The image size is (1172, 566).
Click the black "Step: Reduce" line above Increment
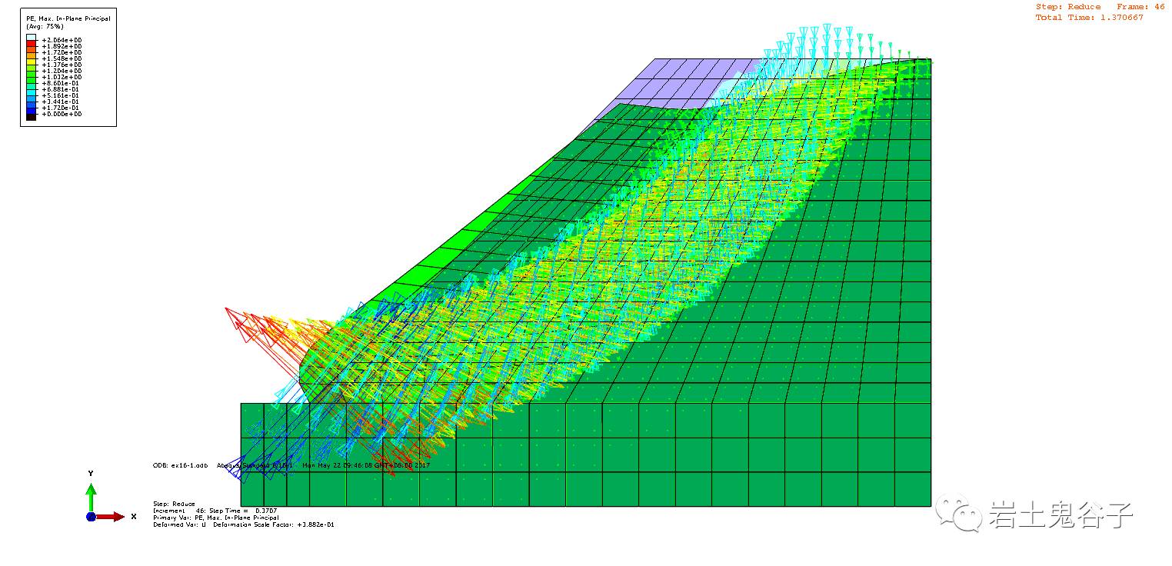174,504
